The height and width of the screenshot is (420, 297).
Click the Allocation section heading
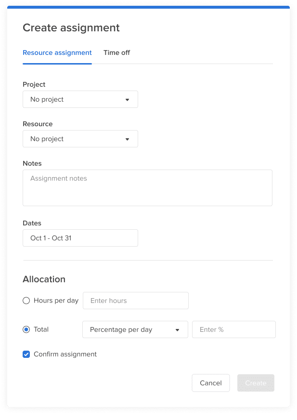44,279
